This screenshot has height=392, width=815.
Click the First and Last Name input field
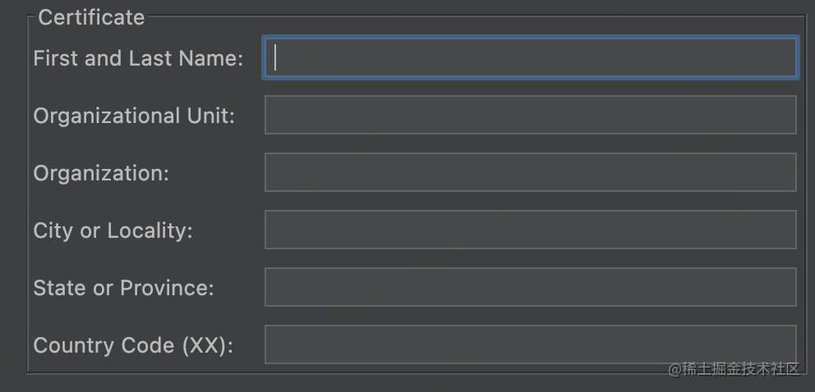pos(530,58)
